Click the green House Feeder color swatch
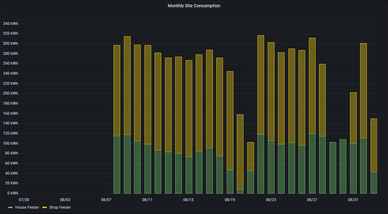Image resolution: width=388 pixels, height=214 pixels. click(10, 207)
